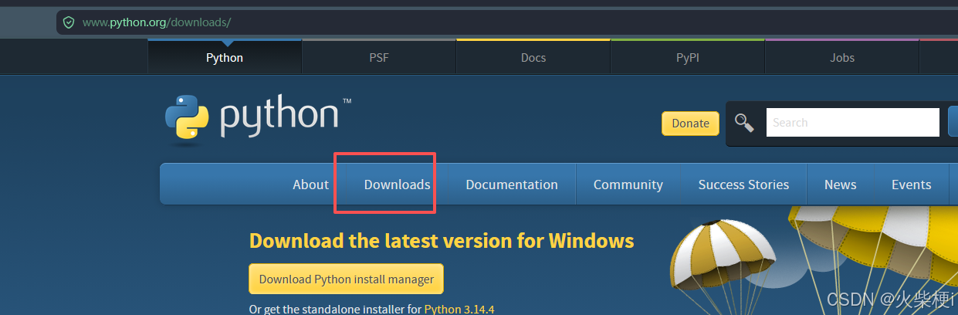
Task: Click the site security shield icon
Action: 69,22
